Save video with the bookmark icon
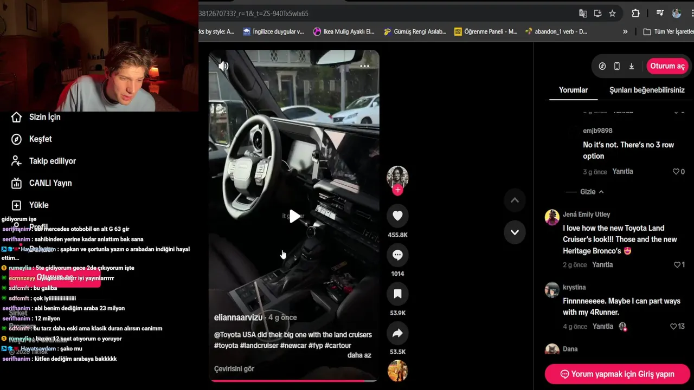The height and width of the screenshot is (390, 694). click(x=397, y=294)
